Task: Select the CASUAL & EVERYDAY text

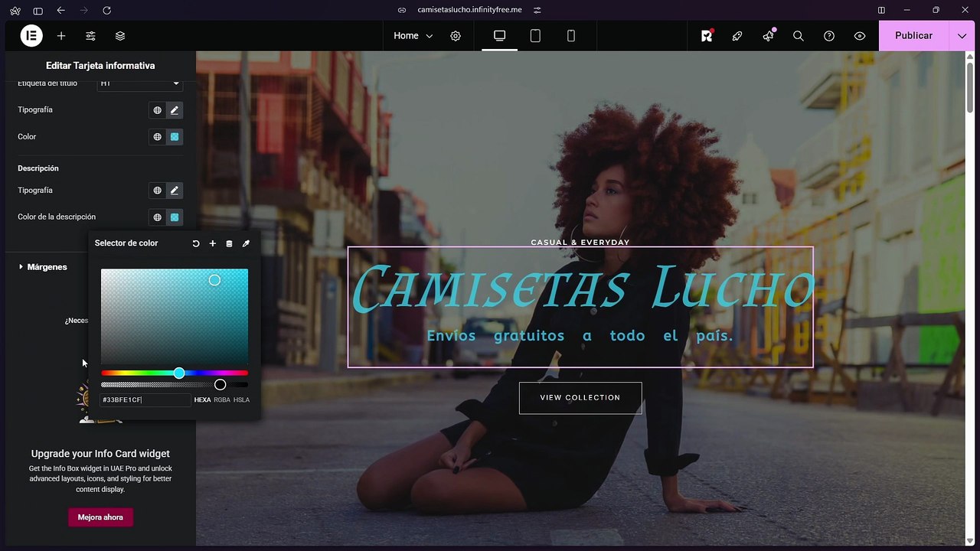Action: (x=580, y=243)
